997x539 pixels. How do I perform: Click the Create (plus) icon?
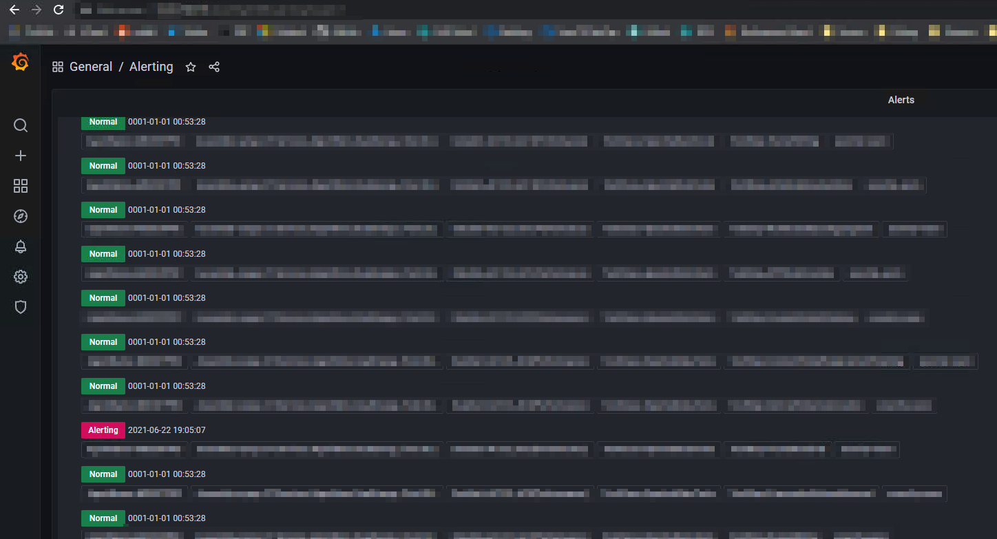20,156
